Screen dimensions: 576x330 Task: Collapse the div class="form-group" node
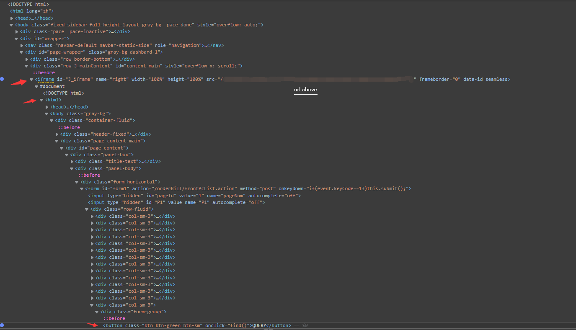[97, 312]
